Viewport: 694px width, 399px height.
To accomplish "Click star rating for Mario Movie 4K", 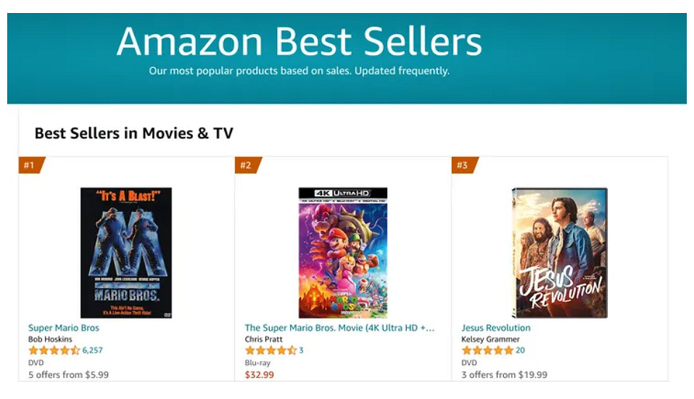I will [270, 350].
